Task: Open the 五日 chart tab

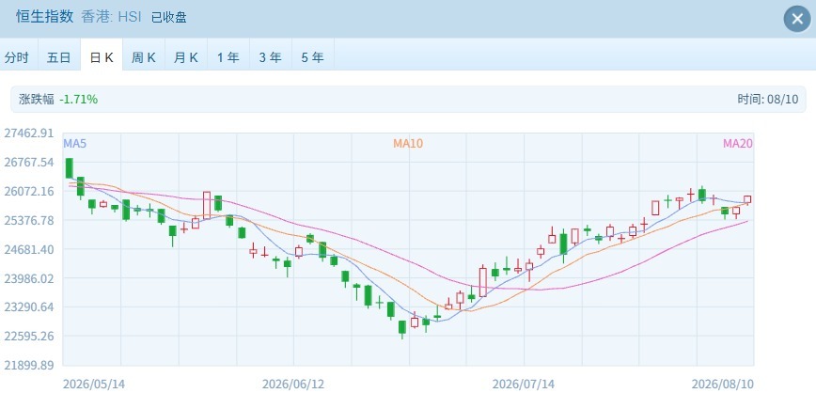Action: (59, 57)
